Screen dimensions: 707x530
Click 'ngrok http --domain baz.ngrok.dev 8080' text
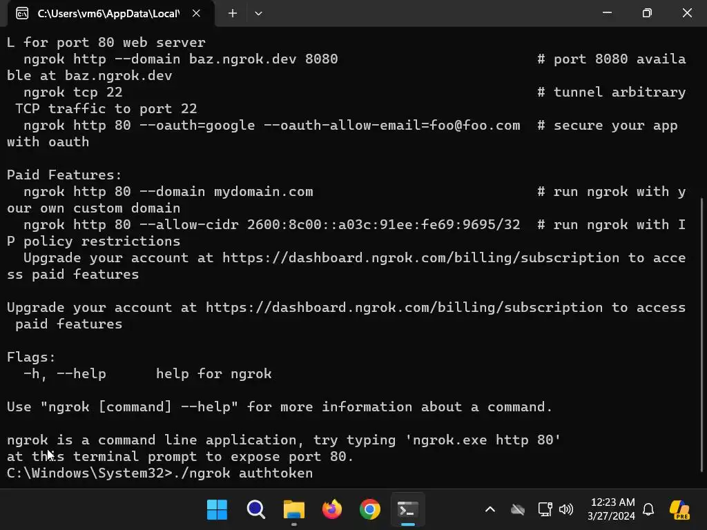pos(180,59)
